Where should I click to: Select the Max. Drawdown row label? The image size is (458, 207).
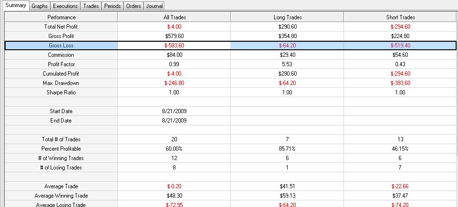point(61,83)
